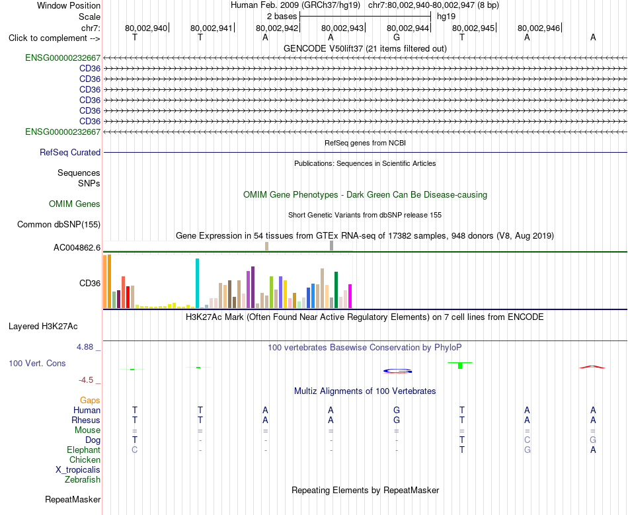Click coordinate label 80,002,943
Viewport: 628px width, 515px height.
pos(342,28)
